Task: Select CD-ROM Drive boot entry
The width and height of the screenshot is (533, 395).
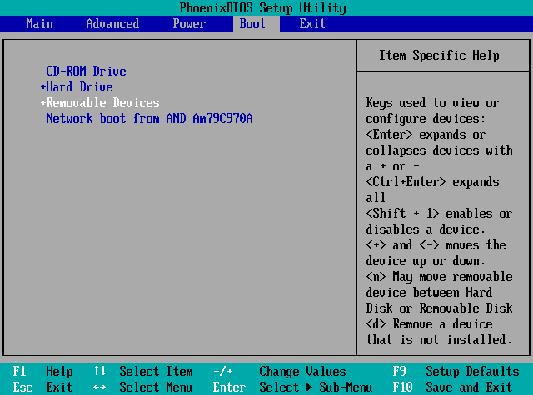Action: point(86,72)
